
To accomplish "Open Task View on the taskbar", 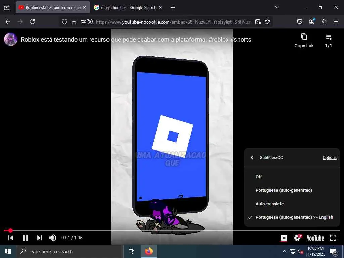I will [132, 251].
